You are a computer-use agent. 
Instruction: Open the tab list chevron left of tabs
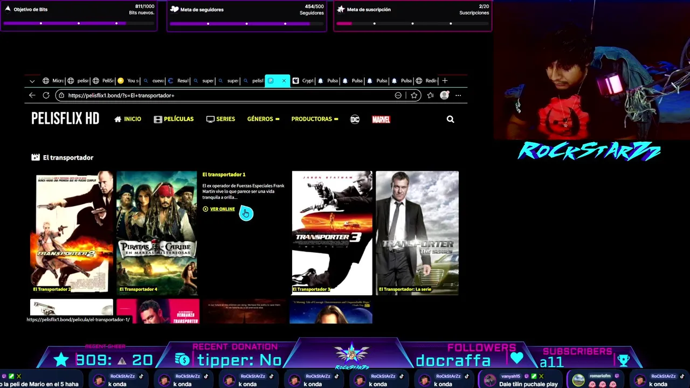point(32,81)
